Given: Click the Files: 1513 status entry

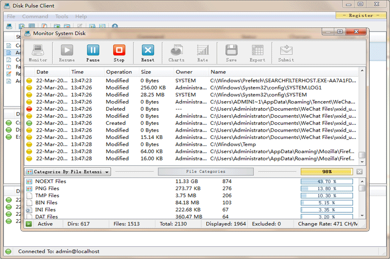Looking at the screenshot, I should tap(127, 224).
